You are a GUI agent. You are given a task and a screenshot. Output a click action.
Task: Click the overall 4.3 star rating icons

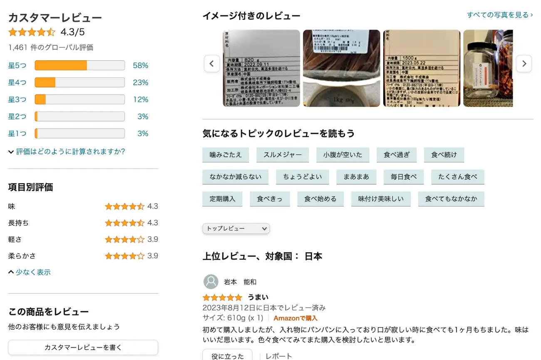[32, 32]
